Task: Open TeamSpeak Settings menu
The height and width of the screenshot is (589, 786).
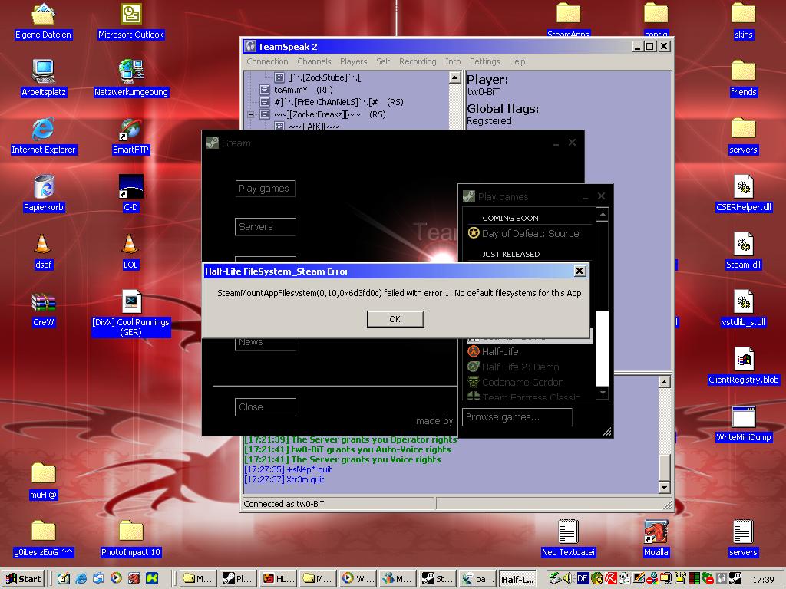Action: pyautogui.click(x=485, y=61)
